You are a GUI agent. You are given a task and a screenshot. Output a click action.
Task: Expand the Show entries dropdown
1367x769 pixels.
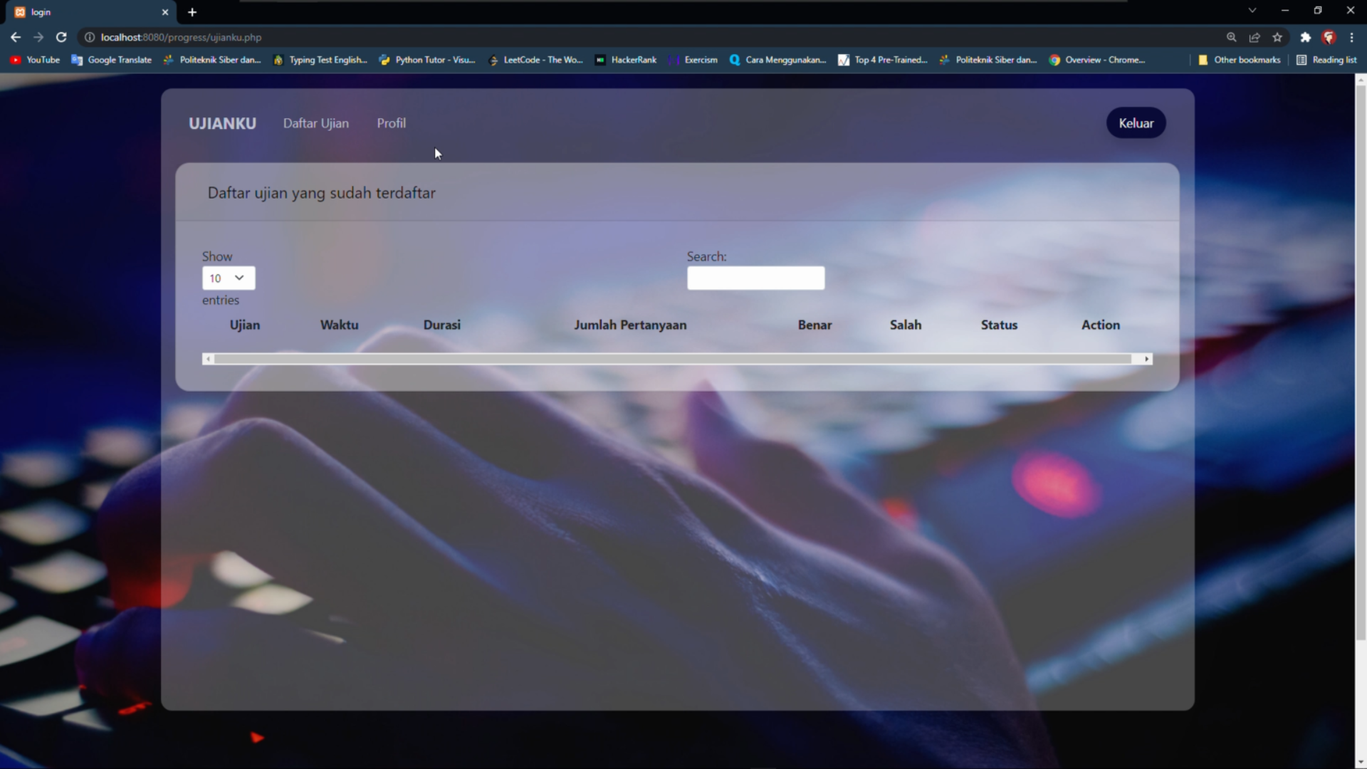[x=228, y=278]
